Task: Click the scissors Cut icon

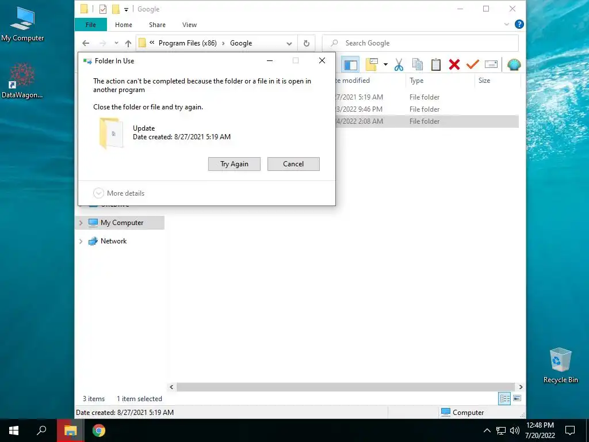Action: tap(399, 64)
